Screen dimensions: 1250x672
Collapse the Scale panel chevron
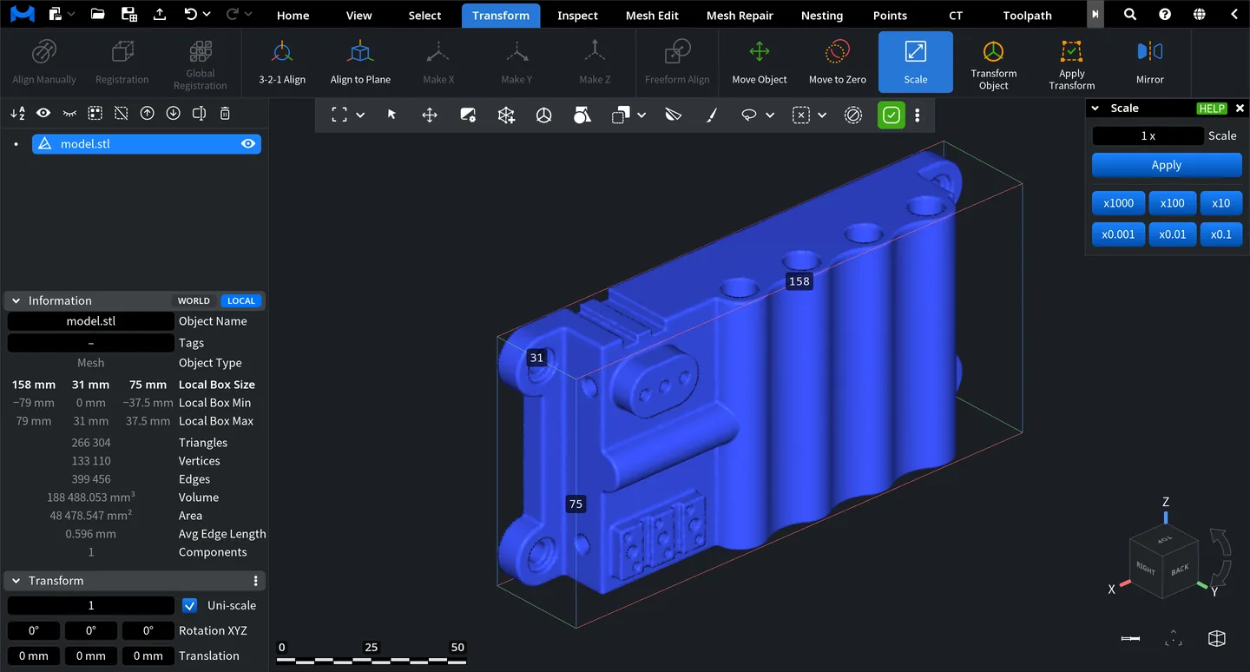pos(1095,109)
